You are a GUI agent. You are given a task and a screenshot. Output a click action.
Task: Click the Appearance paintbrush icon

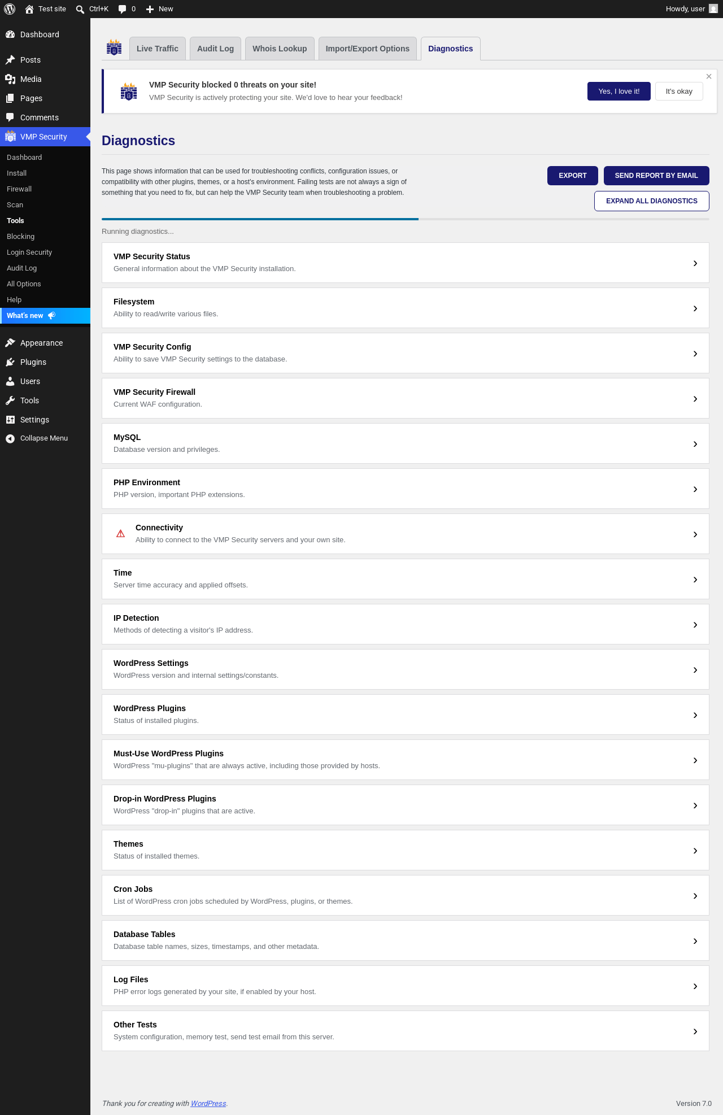10,343
